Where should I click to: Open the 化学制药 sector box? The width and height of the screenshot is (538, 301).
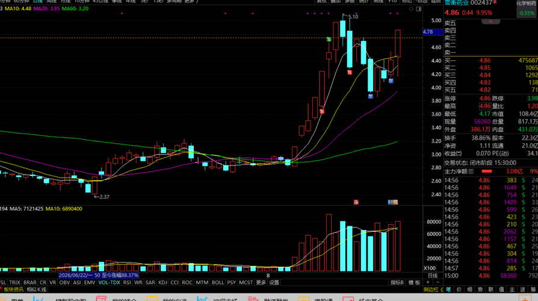[x=527, y=8]
